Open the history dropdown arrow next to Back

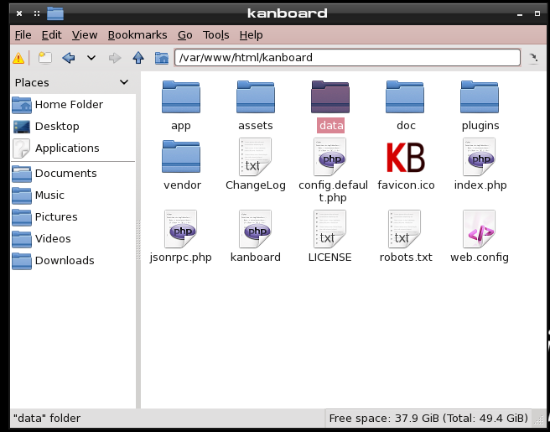(91, 58)
